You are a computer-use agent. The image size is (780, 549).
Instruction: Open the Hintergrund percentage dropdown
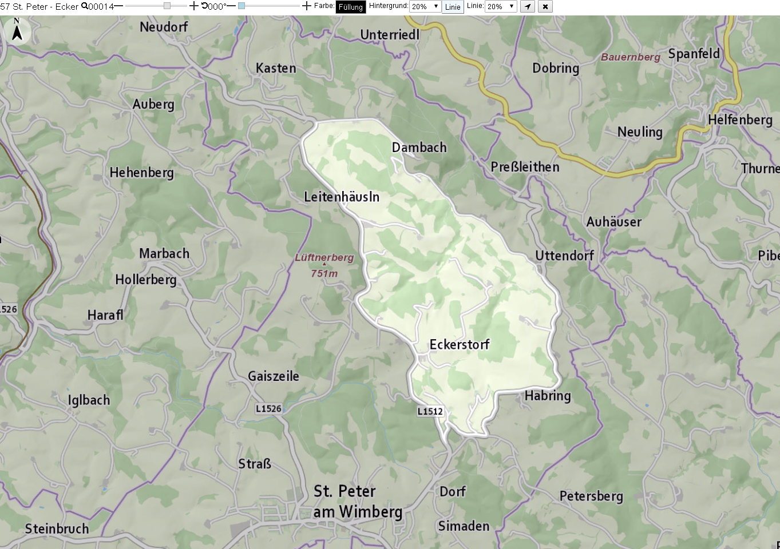(425, 6)
